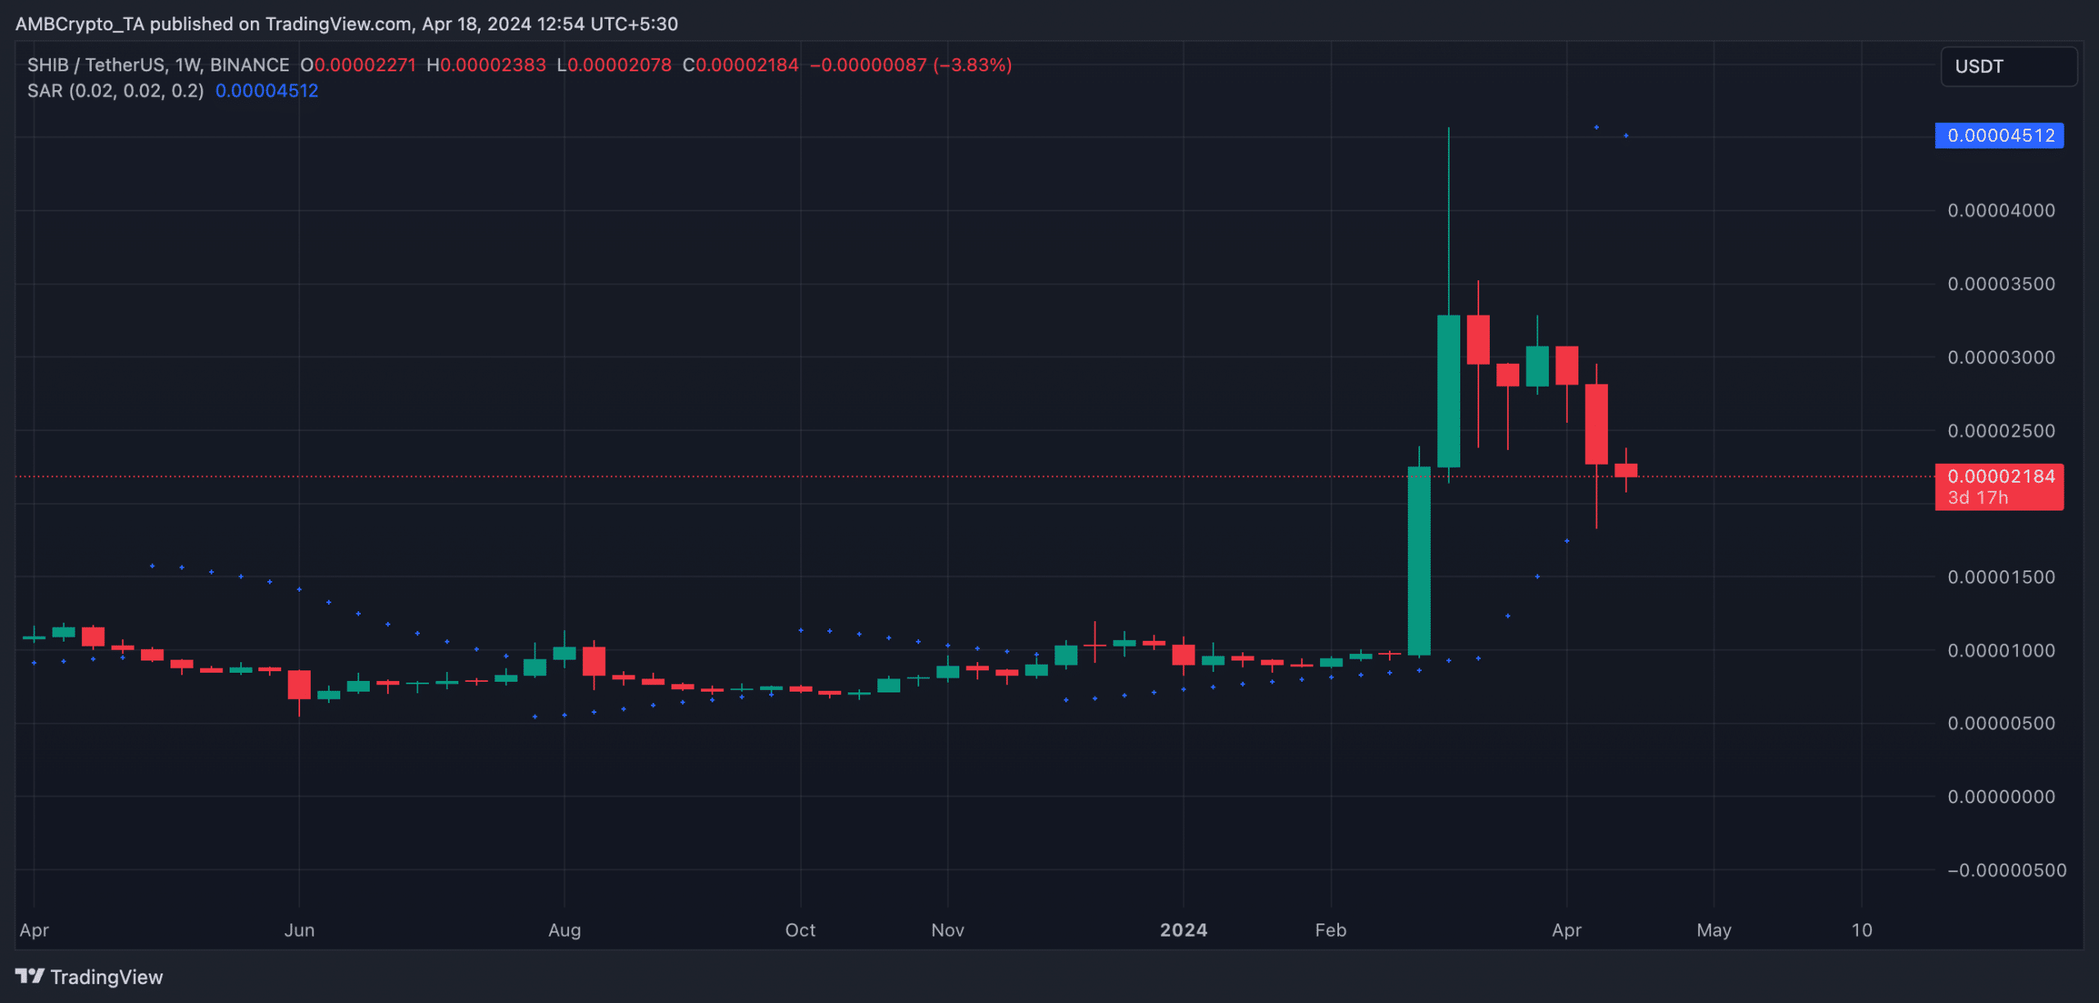Click the bold 2024 label on time axis

1183,930
